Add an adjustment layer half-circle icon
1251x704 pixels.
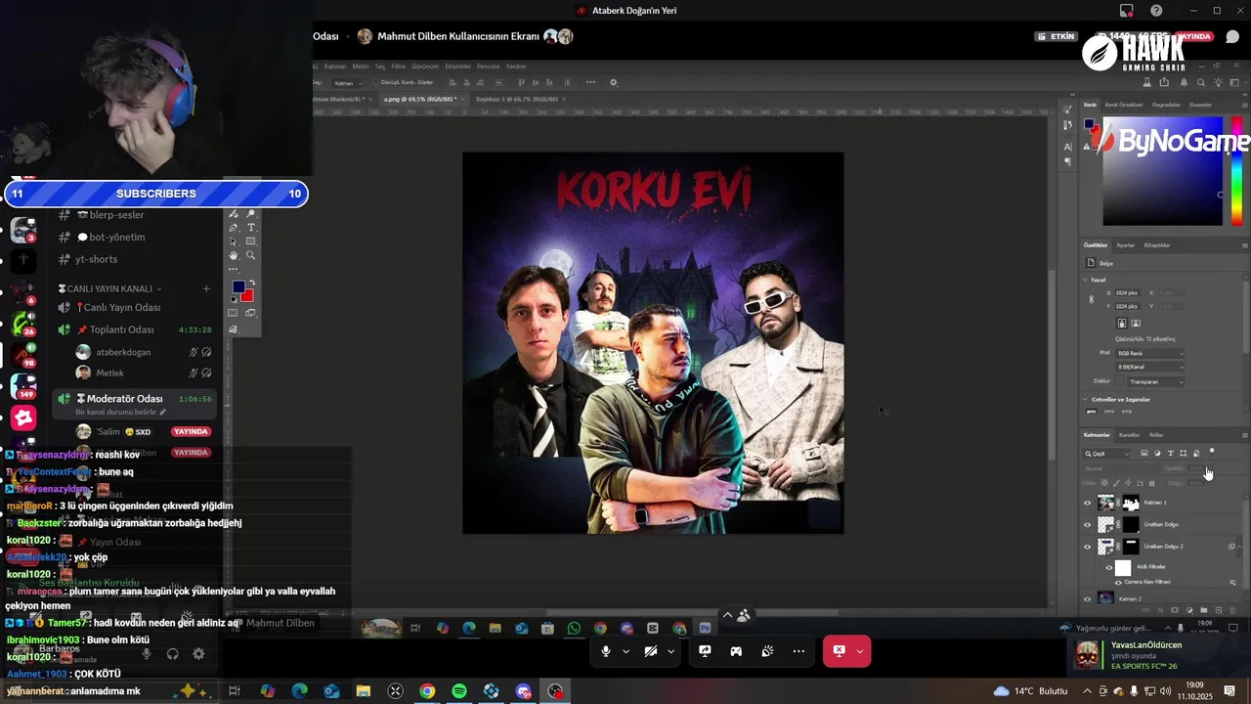pos(1189,610)
